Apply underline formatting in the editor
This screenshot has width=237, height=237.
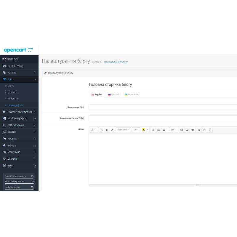click(x=107, y=130)
